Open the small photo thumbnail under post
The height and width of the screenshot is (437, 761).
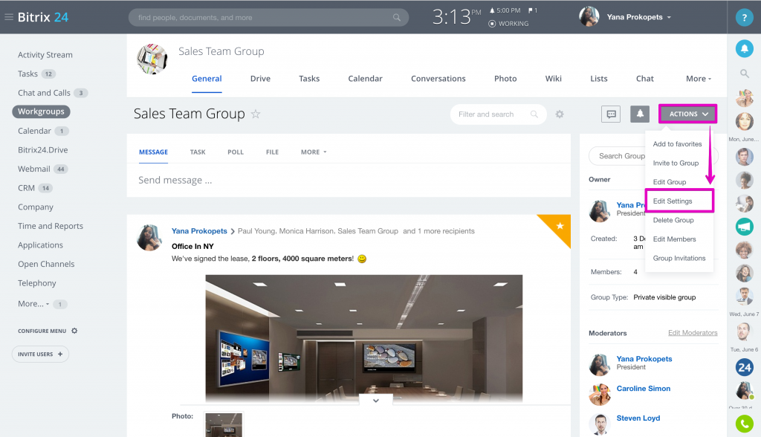coord(223,425)
